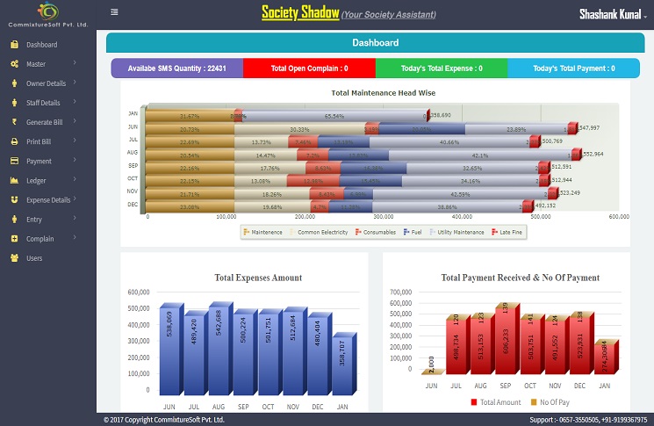This screenshot has height=426, width=654.
Task: Click the Payment card icon
Action: [x=15, y=161]
